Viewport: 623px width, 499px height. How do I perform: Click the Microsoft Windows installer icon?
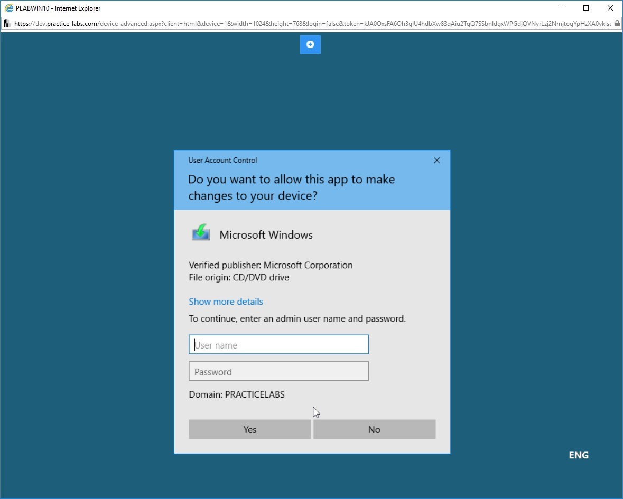click(201, 233)
